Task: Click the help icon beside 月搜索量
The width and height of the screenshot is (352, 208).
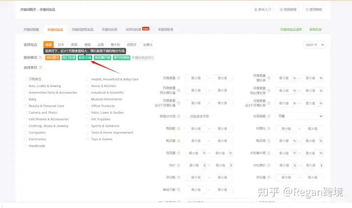Action: tap(178, 78)
